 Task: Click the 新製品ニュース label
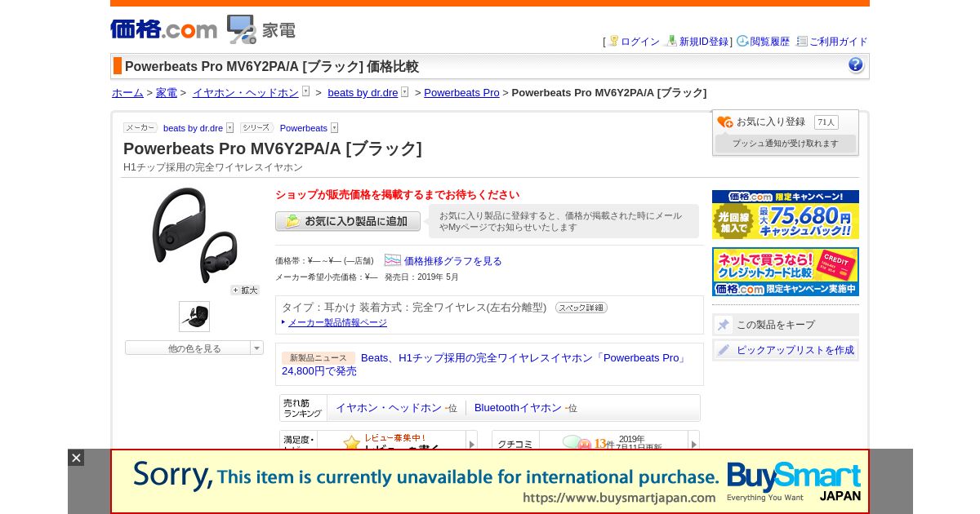click(x=318, y=358)
